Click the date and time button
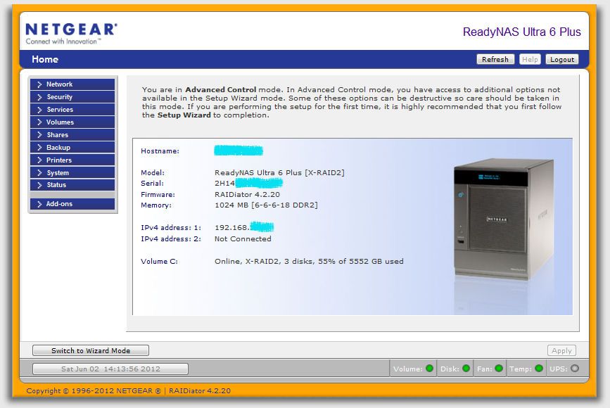The image size is (610, 408). (x=110, y=369)
